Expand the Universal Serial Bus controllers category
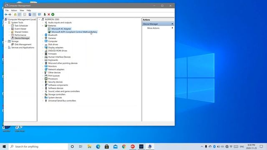The image size is (267, 150). click(x=43, y=101)
